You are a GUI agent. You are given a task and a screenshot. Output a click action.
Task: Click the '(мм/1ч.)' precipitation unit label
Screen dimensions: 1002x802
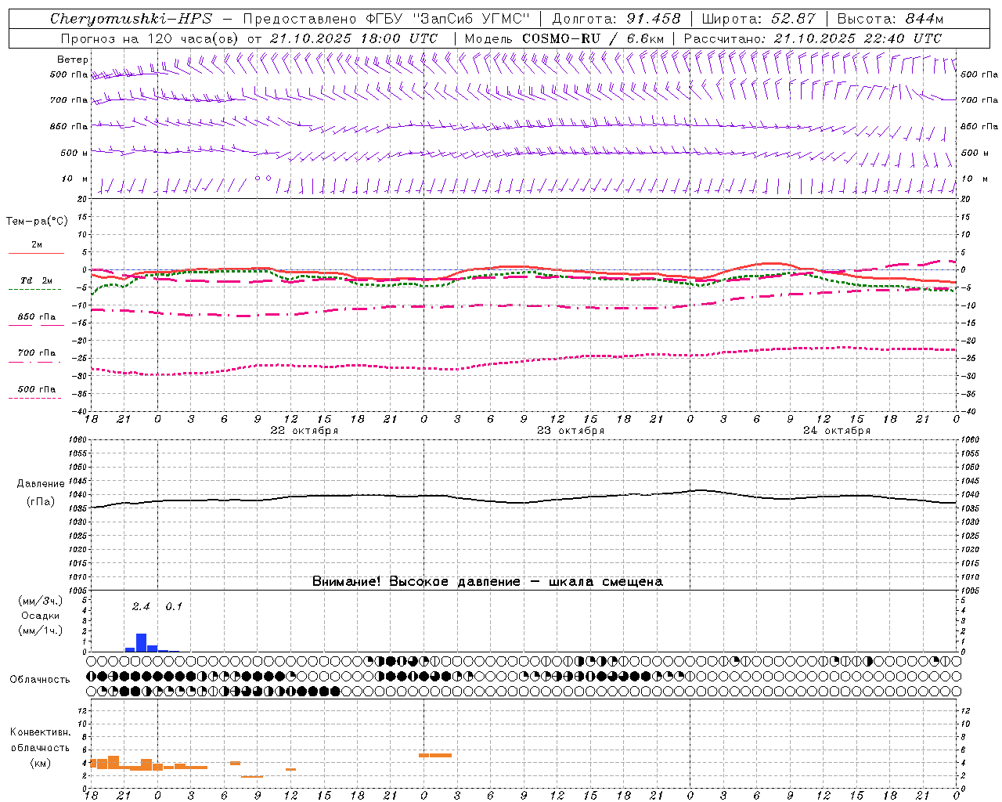click(41, 630)
